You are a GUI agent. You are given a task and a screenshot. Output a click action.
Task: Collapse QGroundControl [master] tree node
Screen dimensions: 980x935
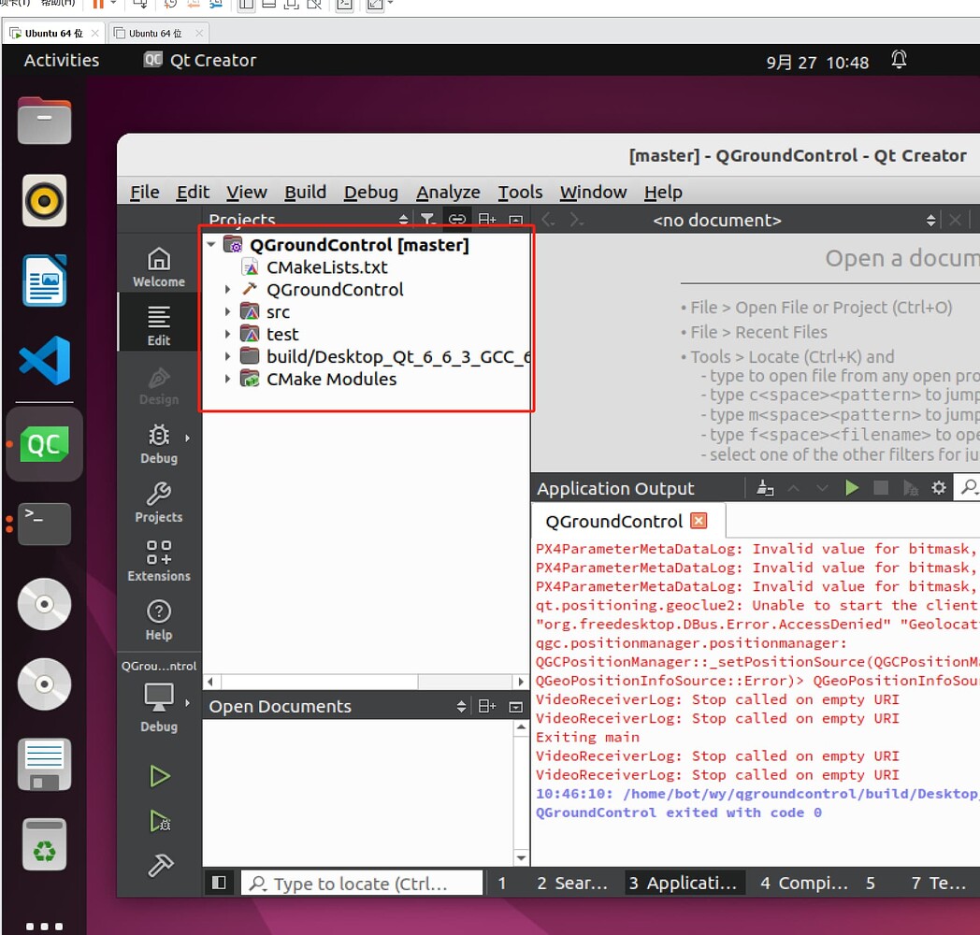click(211, 244)
